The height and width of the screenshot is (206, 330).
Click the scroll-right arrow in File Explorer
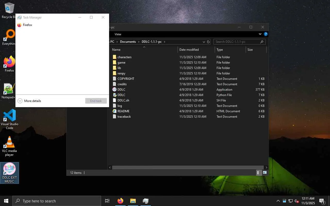coord(267,167)
